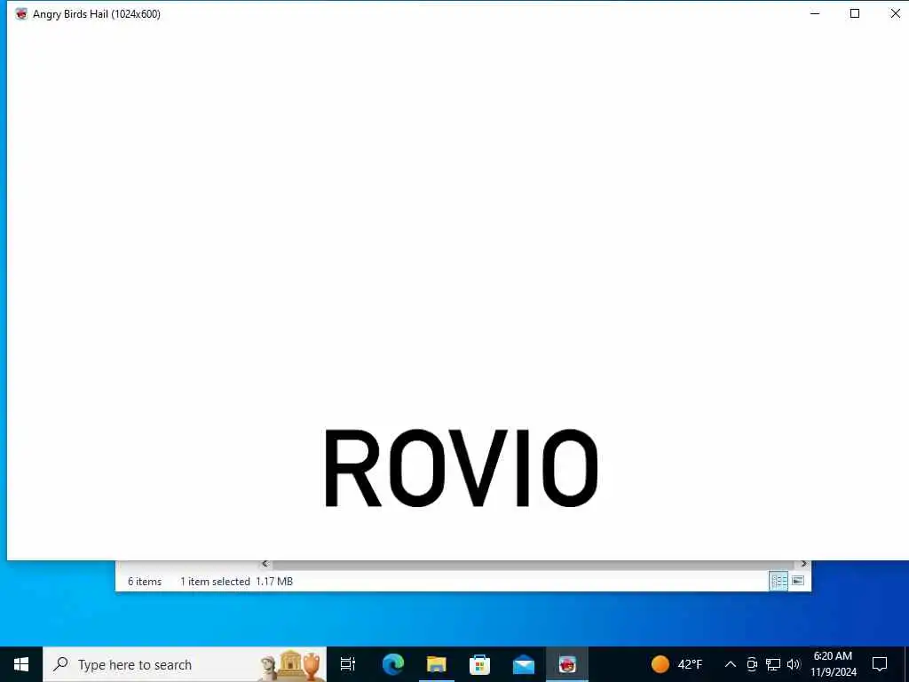Click the ROVIO logo splash screen

(x=461, y=468)
